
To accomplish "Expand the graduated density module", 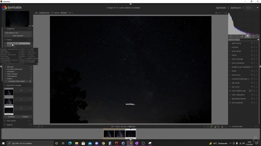I will [x=239, y=99].
